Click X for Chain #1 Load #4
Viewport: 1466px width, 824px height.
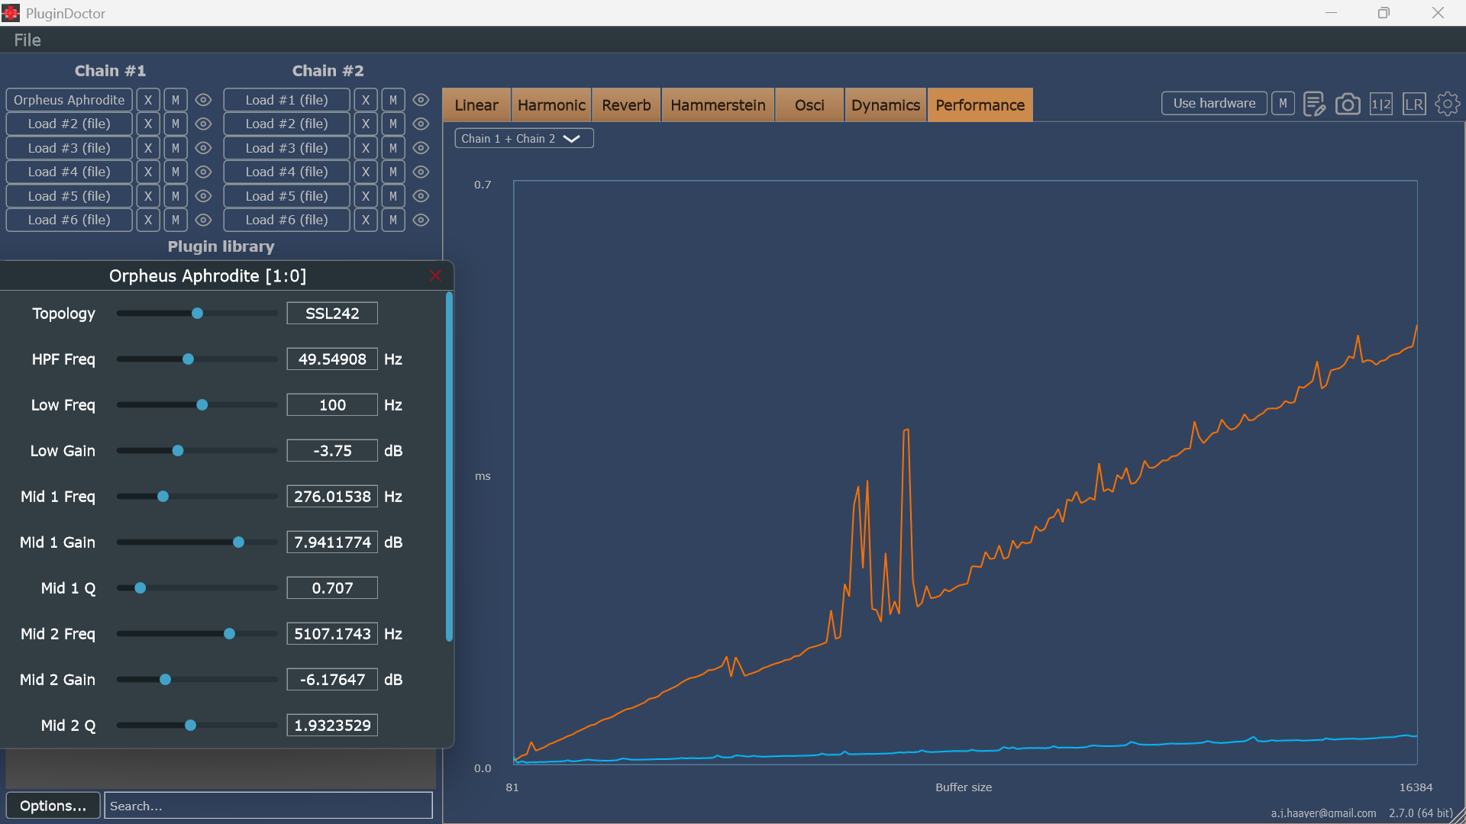[148, 172]
